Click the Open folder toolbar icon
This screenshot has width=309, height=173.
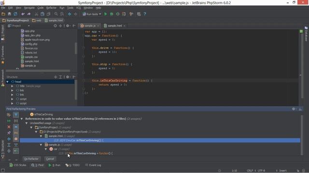3,14
